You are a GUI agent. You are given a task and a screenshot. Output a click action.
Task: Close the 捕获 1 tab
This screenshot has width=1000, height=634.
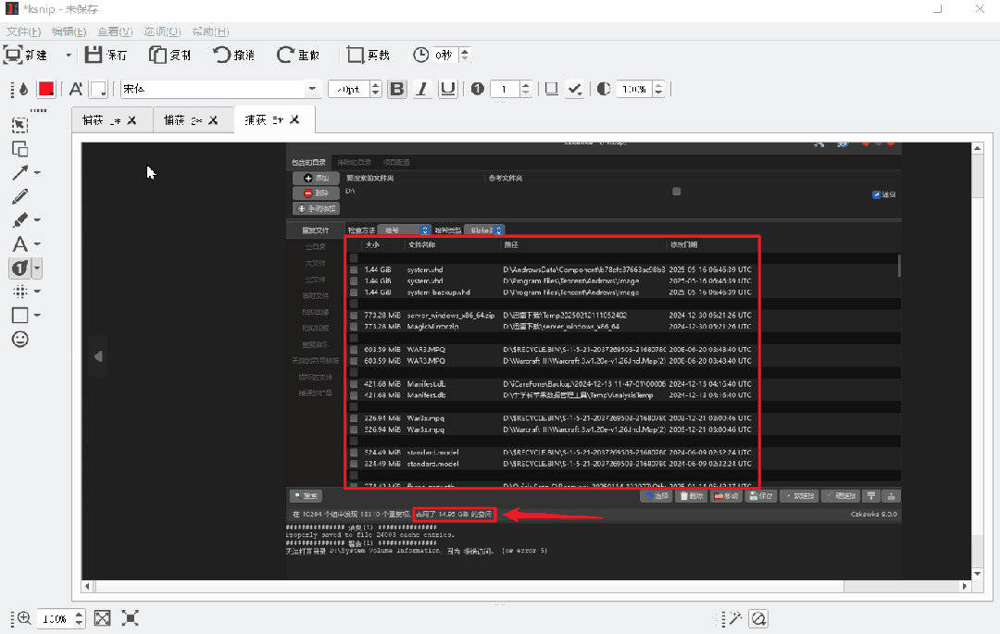pyautogui.click(x=132, y=119)
